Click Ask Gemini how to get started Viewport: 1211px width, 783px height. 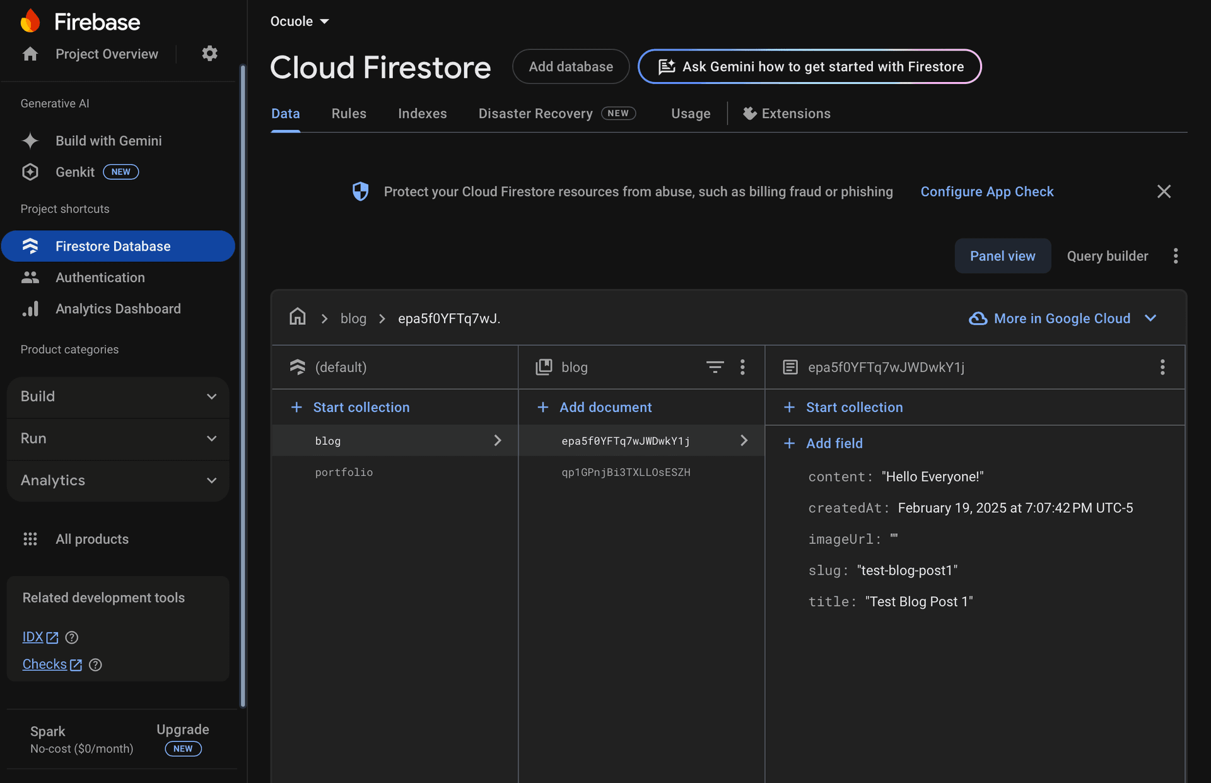[809, 66]
